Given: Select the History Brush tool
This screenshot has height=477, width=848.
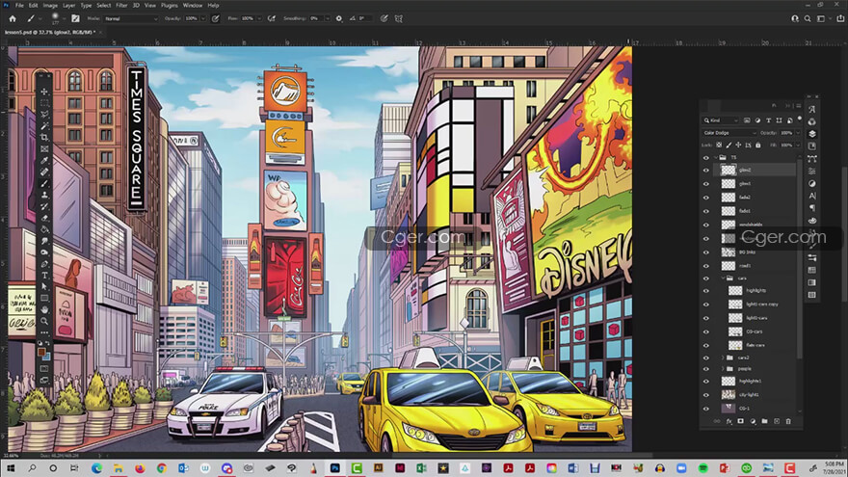Looking at the screenshot, I should [x=44, y=206].
